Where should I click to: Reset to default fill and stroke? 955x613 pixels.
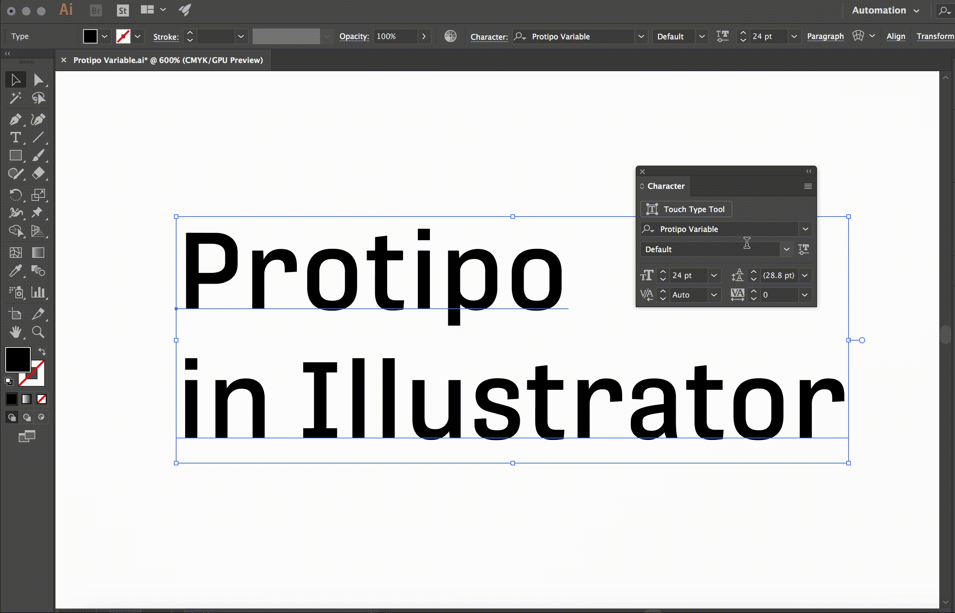[x=9, y=381]
